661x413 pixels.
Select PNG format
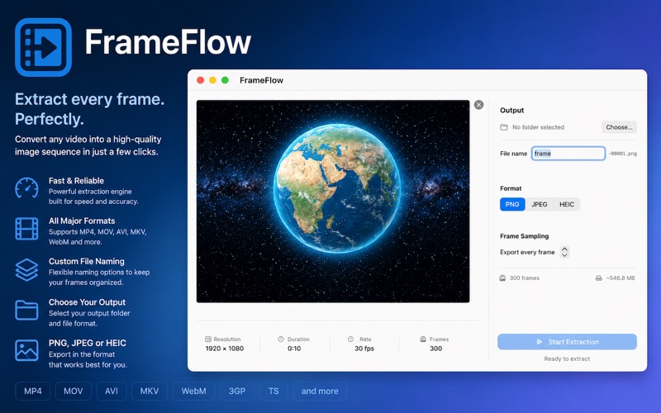(512, 204)
